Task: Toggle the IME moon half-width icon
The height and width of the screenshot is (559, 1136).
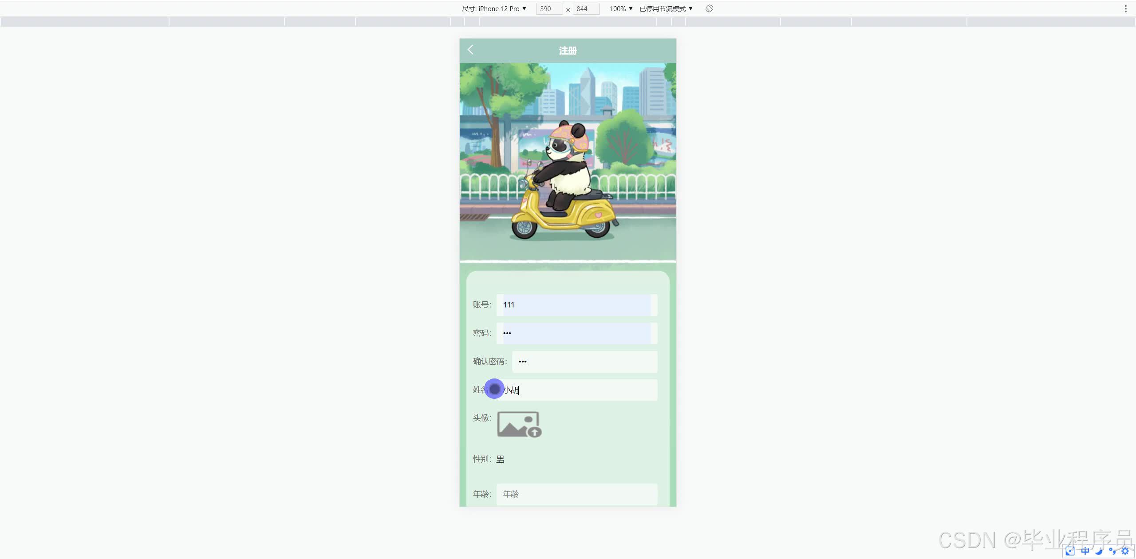Action: coord(1099,551)
